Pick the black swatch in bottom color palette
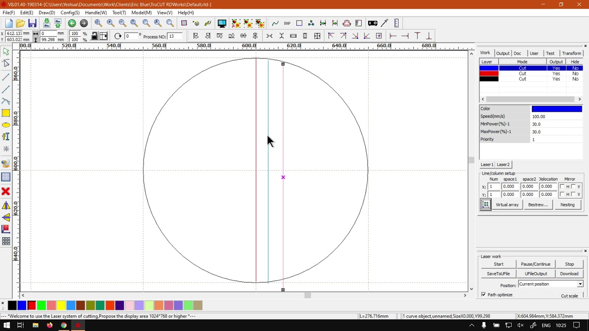 click(12, 305)
